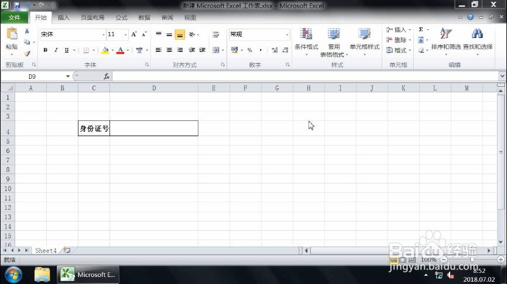The width and height of the screenshot is (507, 284).
Task: Apply comma style
Action: click(x=261, y=50)
